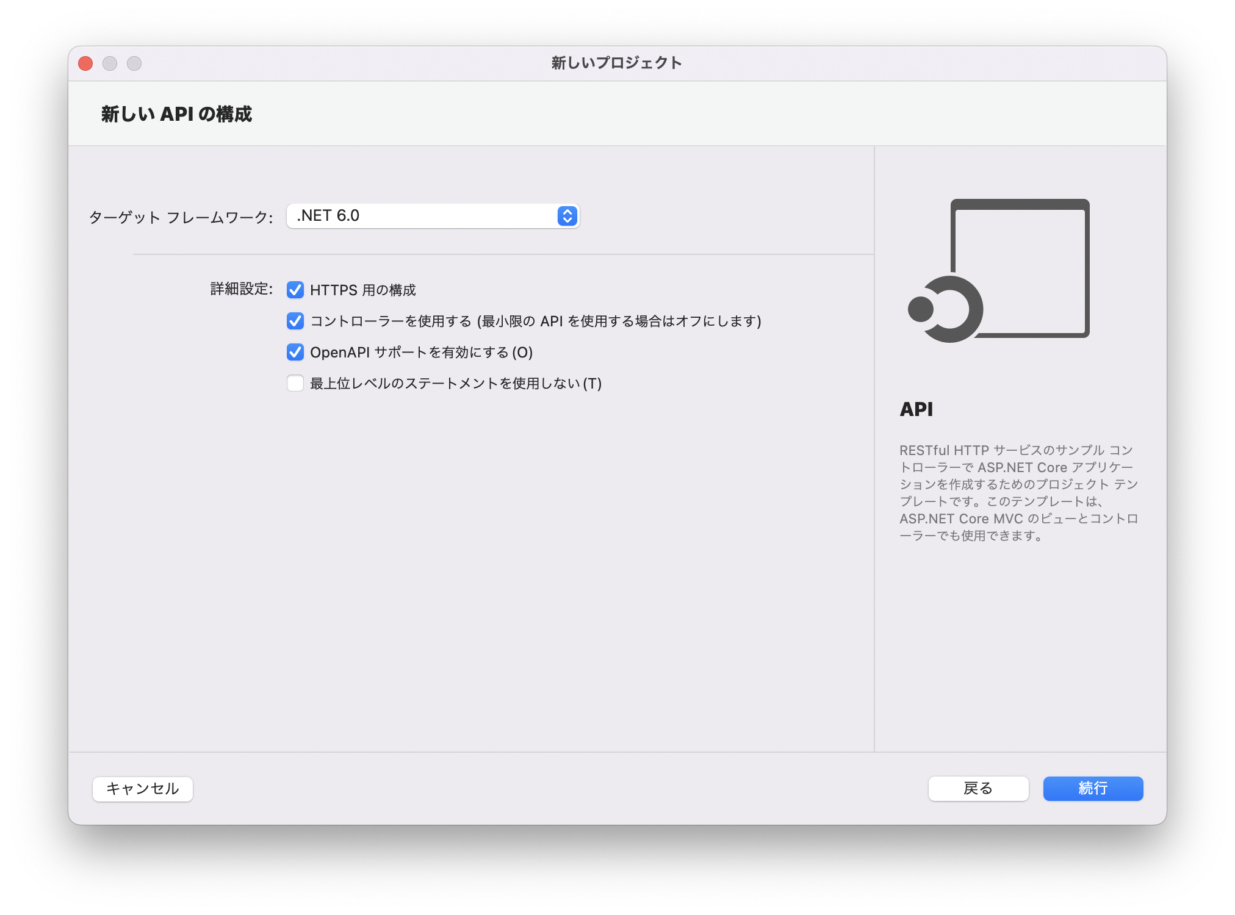The image size is (1235, 915).
Task: Click the grey minimize window button
Action: pyautogui.click(x=110, y=63)
